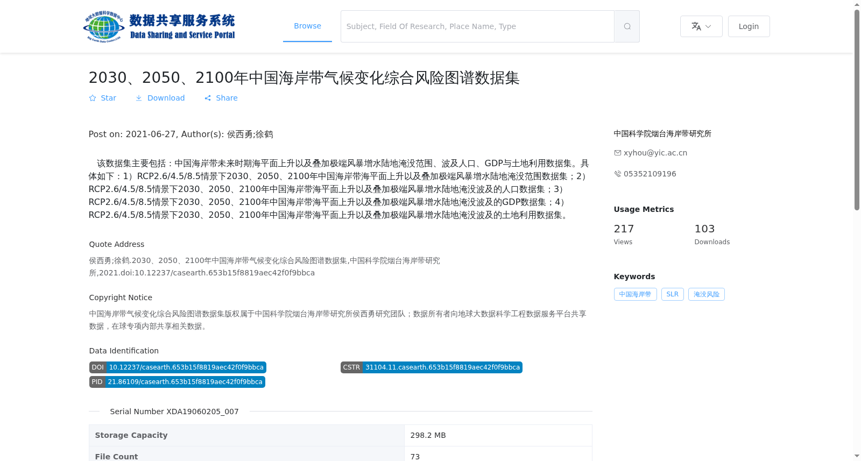Click the Share link text
The height and width of the screenshot is (461, 861).
tap(227, 98)
